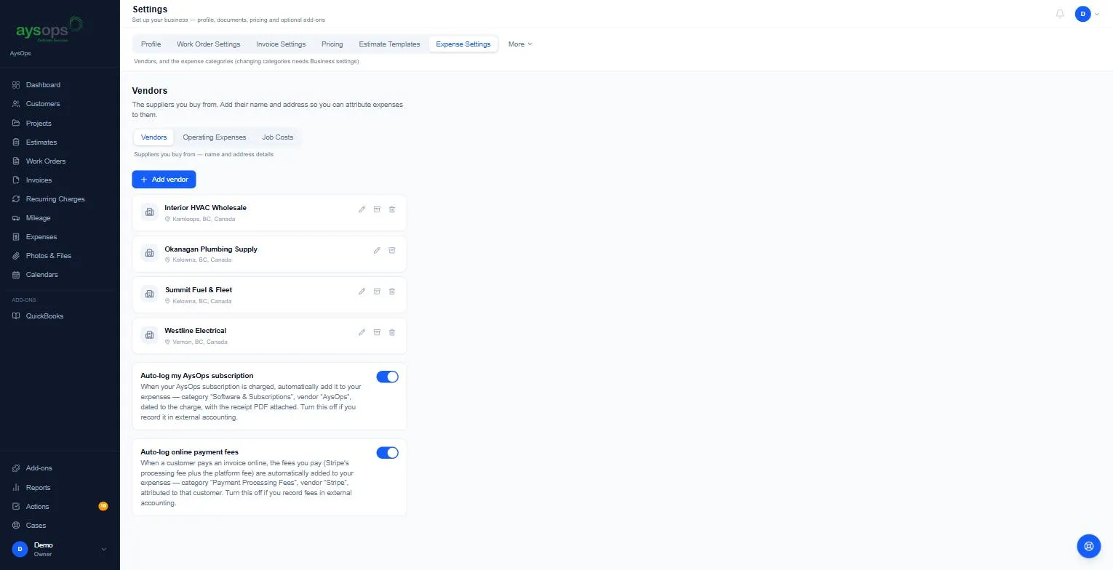Turn off Auto-log online payment fees
The height and width of the screenshot is (570, 1113).
387,453
